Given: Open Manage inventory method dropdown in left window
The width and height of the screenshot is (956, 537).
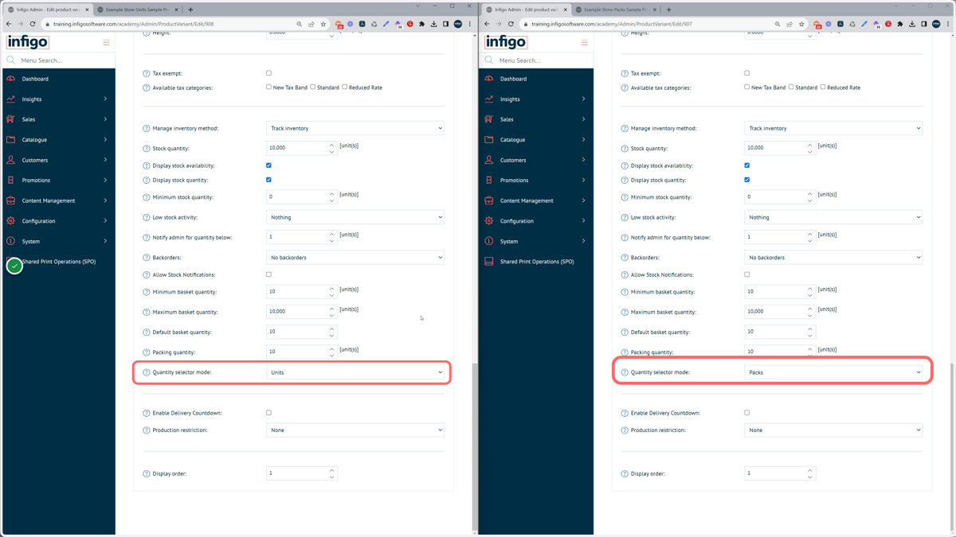Looking at the screenshot, I should click(355, 128).
